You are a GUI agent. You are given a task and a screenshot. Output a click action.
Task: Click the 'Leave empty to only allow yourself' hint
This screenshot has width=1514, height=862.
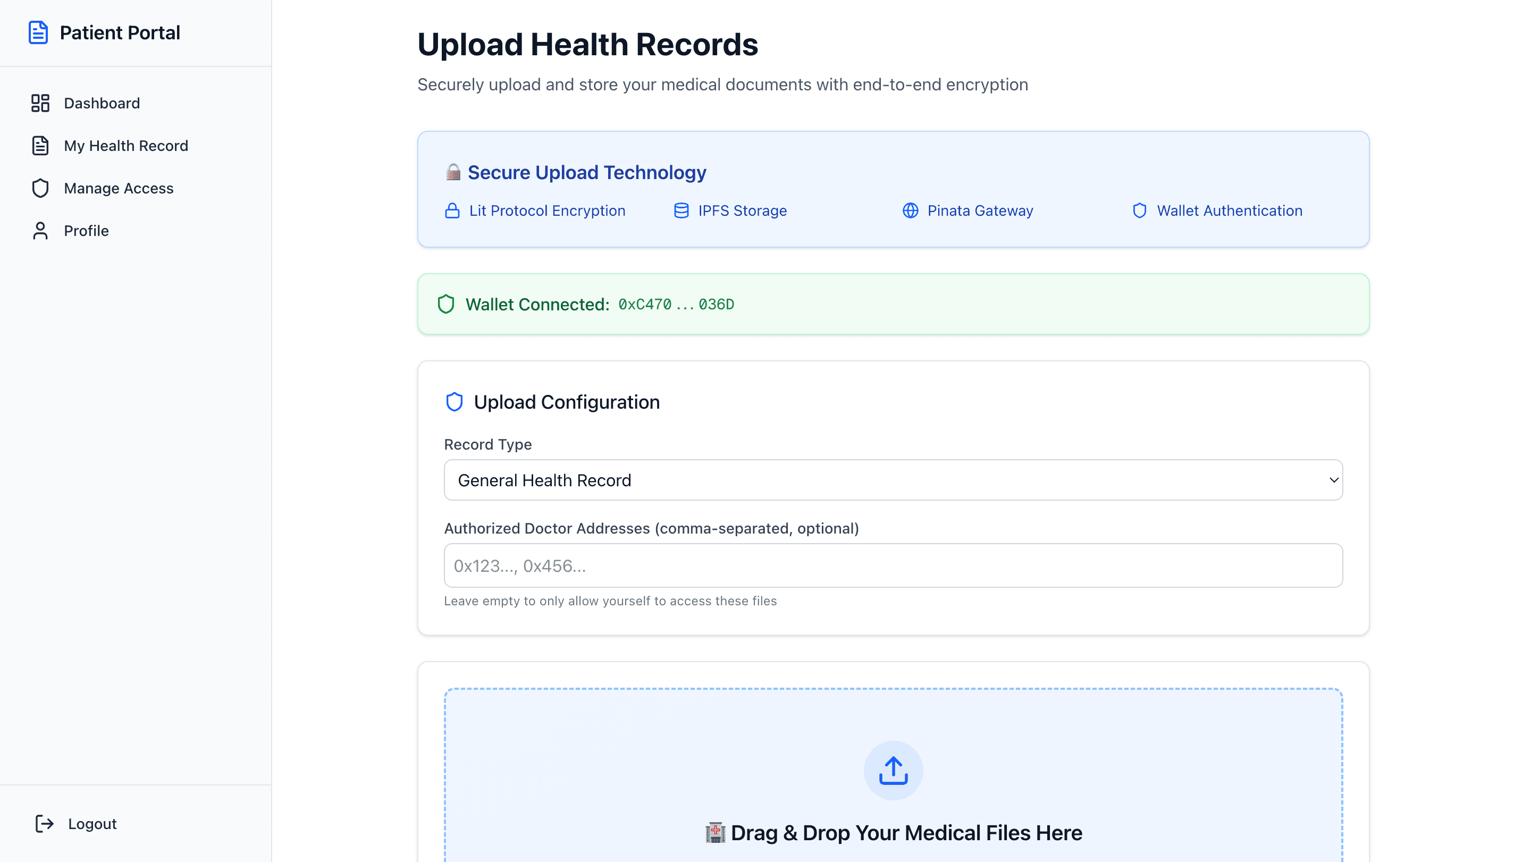pyautogui.click(x=610, y=601)
